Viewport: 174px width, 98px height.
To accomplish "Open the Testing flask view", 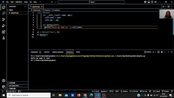I will pyautogui.click(x=4, y=38).
